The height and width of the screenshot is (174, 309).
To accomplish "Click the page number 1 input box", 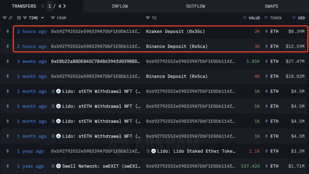I will [x=50, y=6].
